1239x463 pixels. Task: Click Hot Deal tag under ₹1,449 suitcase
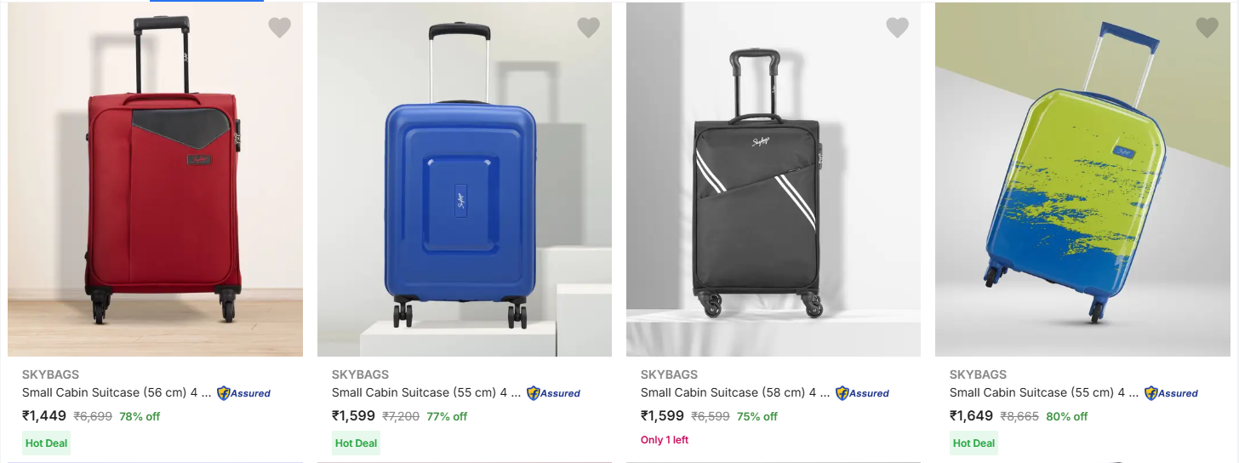click(x=47, y=443)
